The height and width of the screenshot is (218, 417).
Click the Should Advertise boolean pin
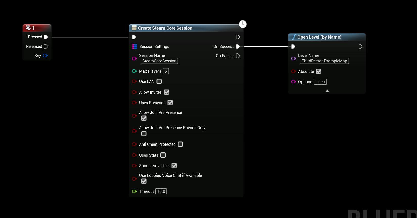pos(134,166)
